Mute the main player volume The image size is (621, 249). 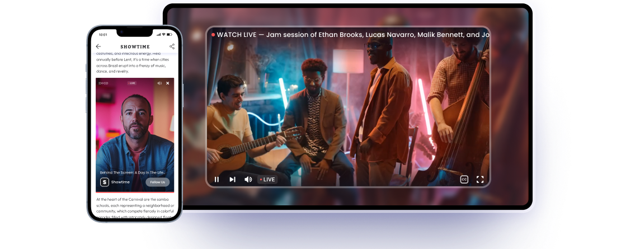(248, 180)
